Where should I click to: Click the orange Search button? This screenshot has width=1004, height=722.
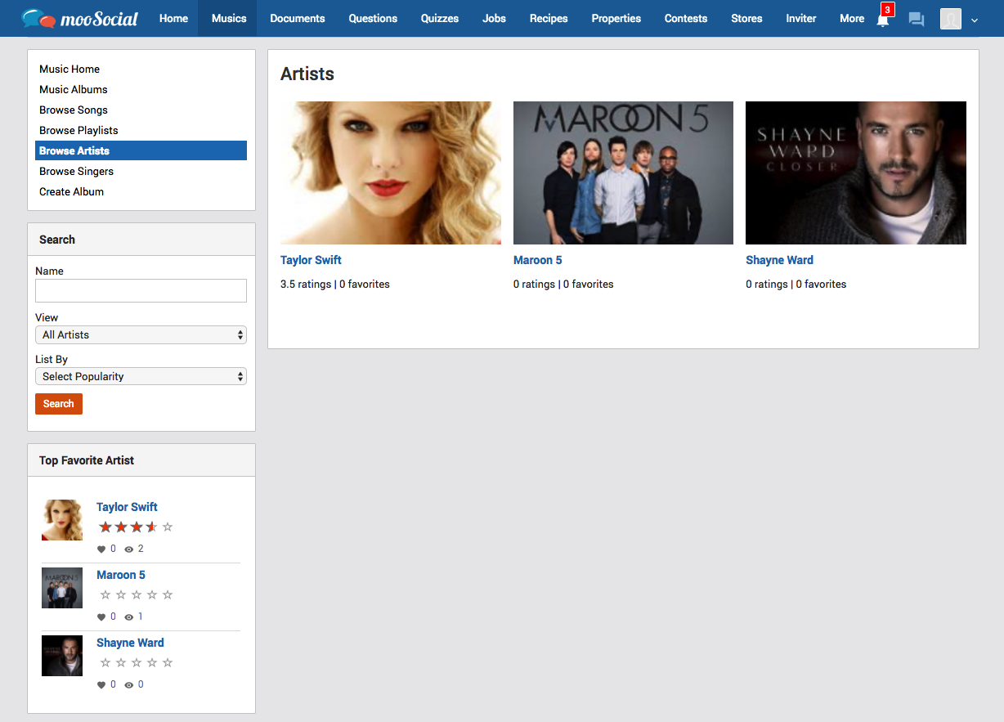tap(59, 404)
